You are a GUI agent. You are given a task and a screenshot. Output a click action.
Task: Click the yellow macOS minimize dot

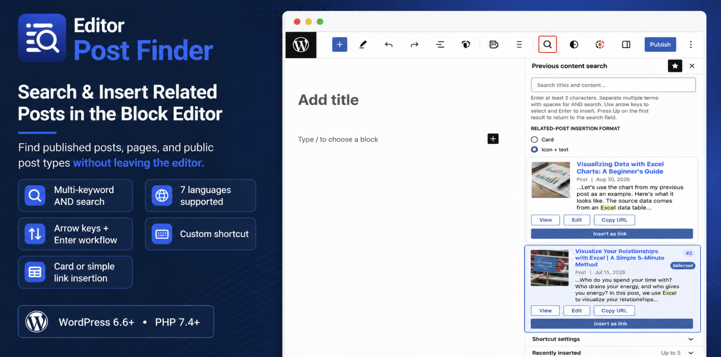(309, 22)
